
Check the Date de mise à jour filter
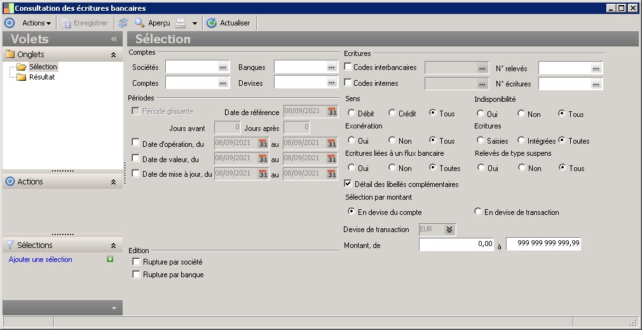(x=135, y=173)
